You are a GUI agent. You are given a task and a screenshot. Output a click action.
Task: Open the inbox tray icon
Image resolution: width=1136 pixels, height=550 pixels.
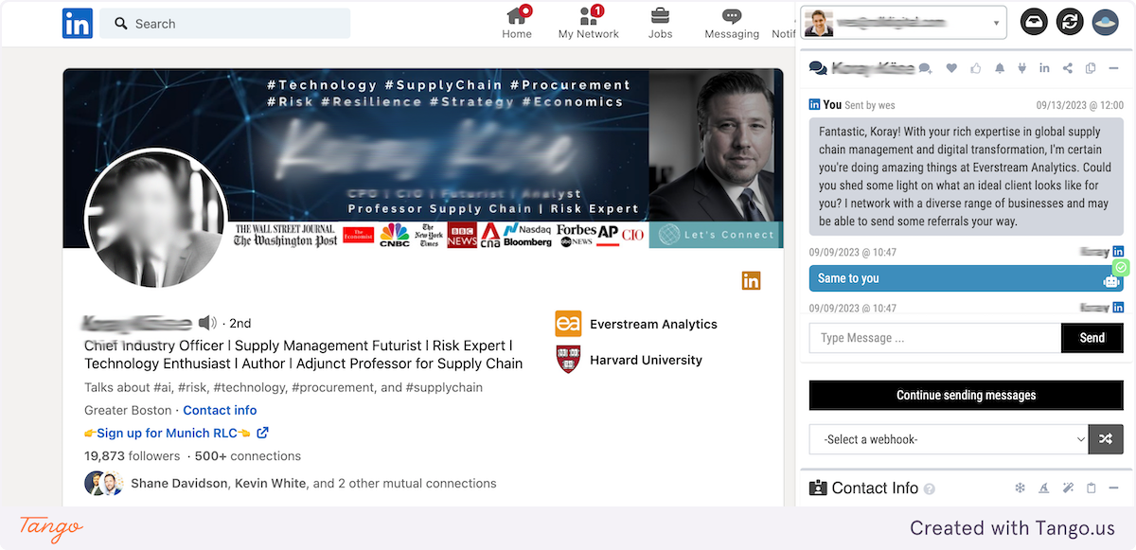coord(1034,22)
